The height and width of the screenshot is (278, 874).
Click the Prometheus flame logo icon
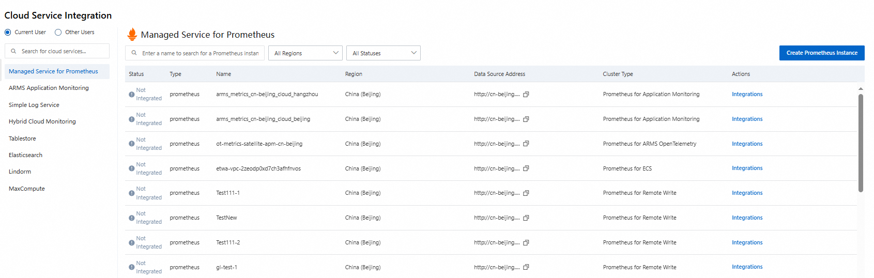tap(132, 34)
